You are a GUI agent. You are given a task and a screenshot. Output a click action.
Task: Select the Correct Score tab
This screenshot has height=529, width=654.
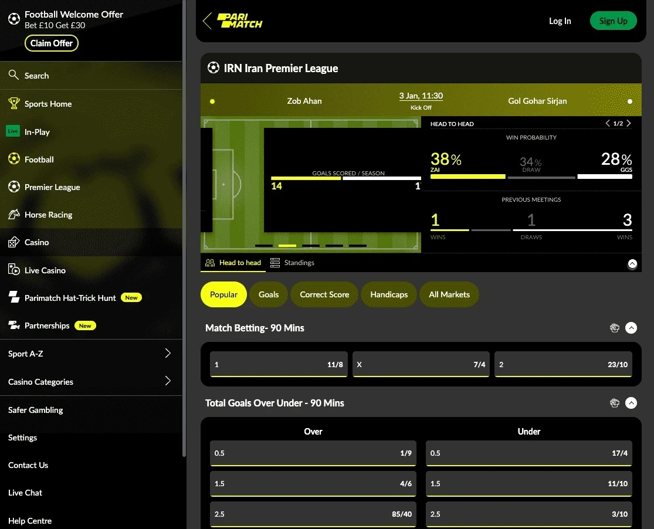pyautogui.click(x=324, y=294)
